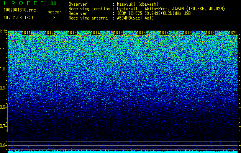Image resolution: width=241 pixels, height=153 pixels.
Task: Click the 1819 time marker
Action: [x=210, y=33]
